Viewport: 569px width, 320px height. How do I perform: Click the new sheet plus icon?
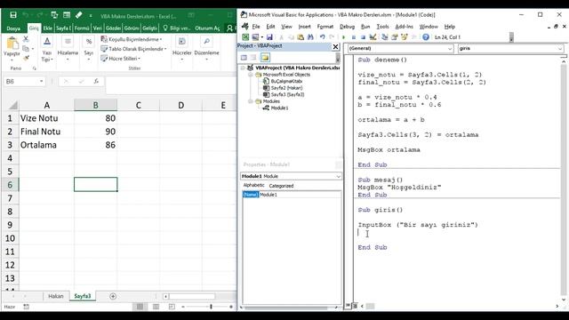pyautogui.click(x=113, y=296)
